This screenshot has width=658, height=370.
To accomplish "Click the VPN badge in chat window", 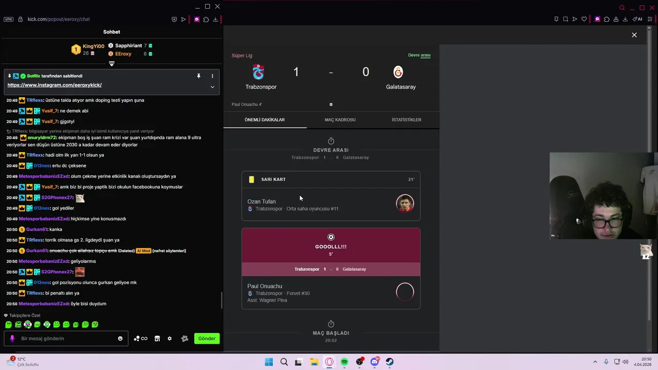I will coord(8,19).
